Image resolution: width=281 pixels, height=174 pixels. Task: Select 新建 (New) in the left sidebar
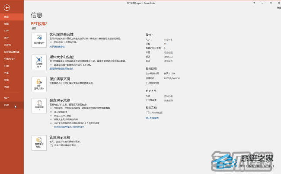coord(6,24)
